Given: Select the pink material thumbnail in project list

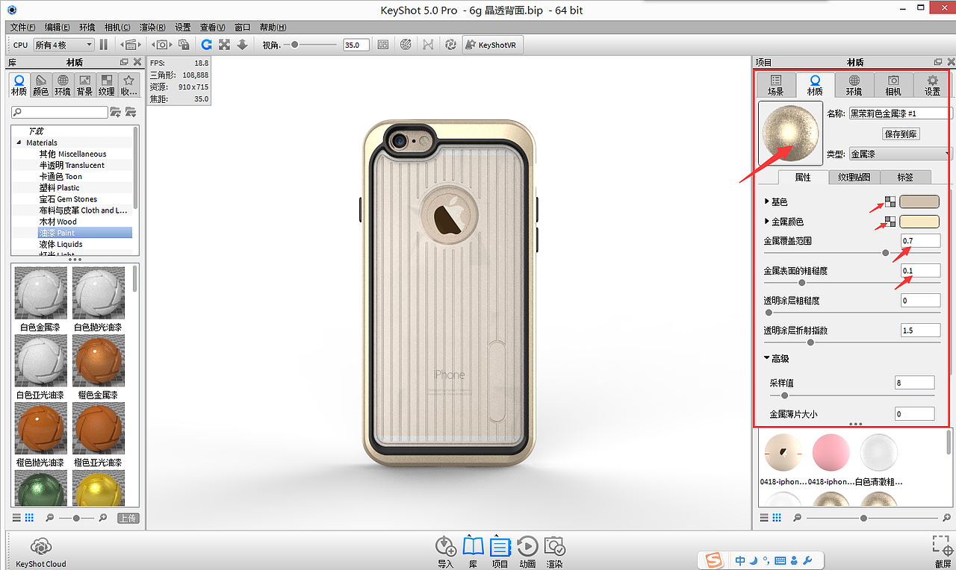Looking at the screenshot, I should [x=831, y=453].
